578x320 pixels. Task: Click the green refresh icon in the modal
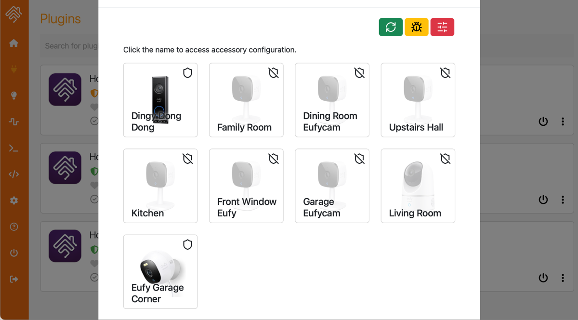391,27
